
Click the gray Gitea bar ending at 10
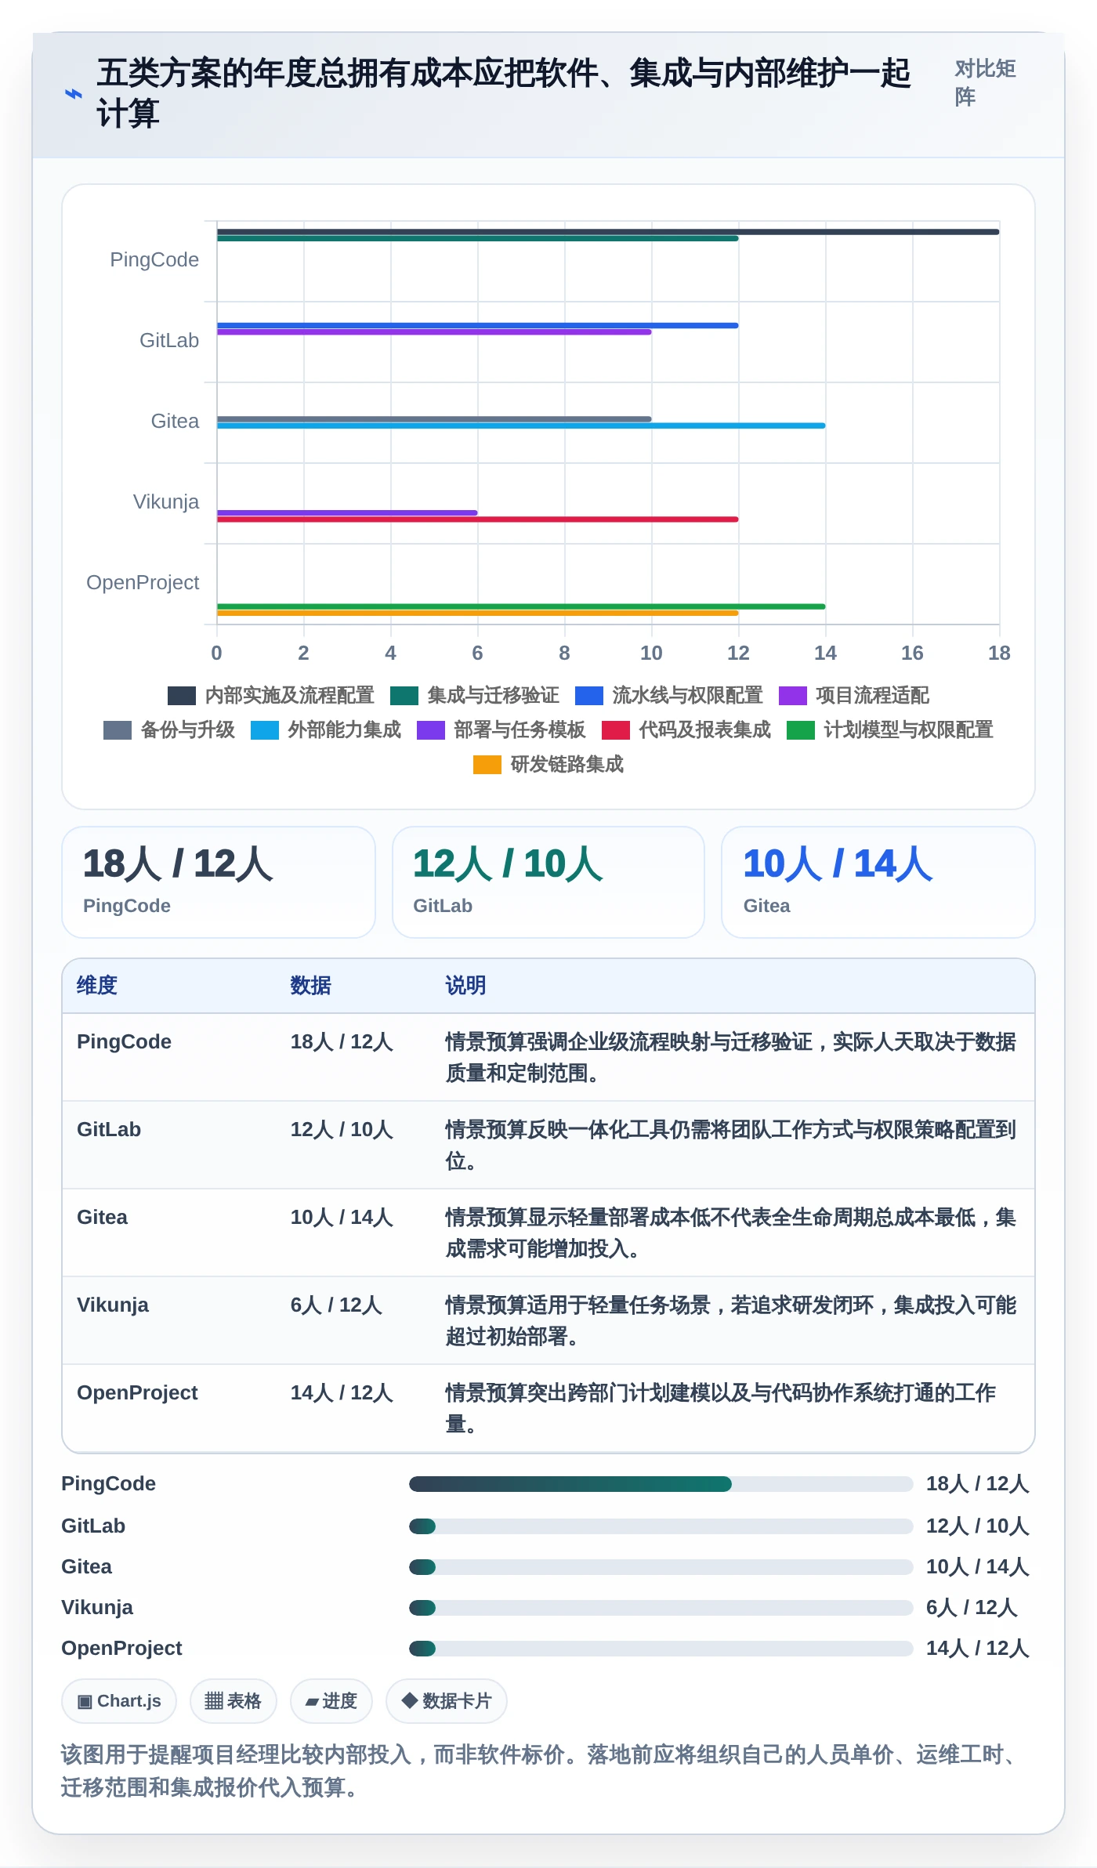[x=434, y=419]
